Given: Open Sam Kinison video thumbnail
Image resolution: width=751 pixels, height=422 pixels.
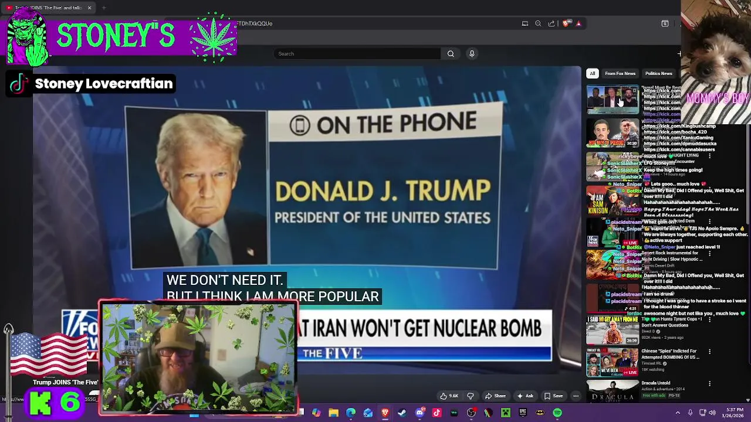Looking at the screenshot, I should click(613, 200).
